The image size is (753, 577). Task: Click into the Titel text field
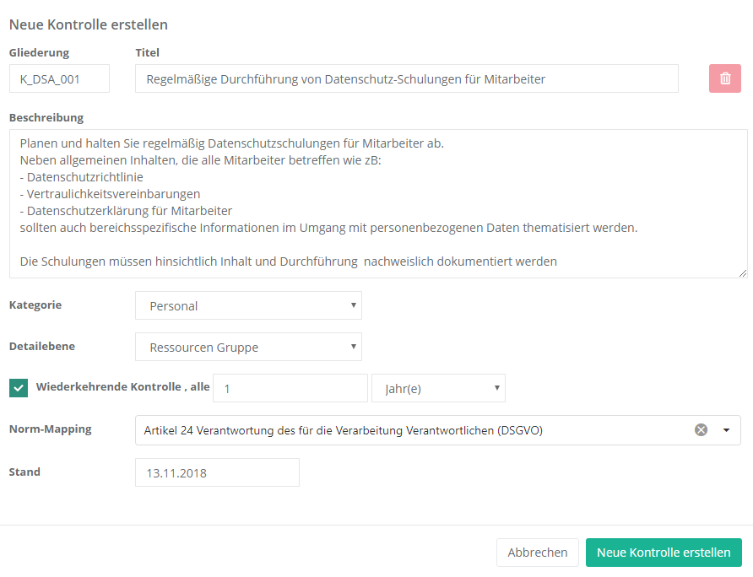[x=406, y=78]
